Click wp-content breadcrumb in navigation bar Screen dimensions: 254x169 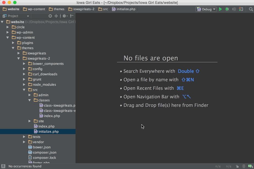coord(34,9)
